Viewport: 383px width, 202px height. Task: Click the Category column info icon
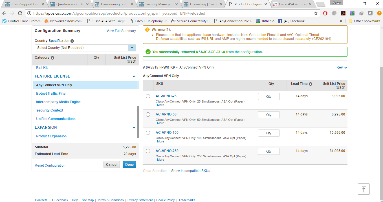pyautogui.click(x=52, y=58)
